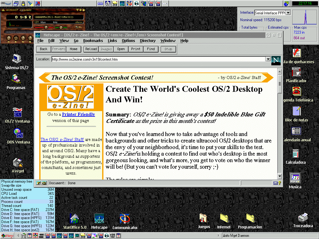Viewport: 319px width, 239px height.
Task: Click the window list icon in top bar
Action: [16, 3]
